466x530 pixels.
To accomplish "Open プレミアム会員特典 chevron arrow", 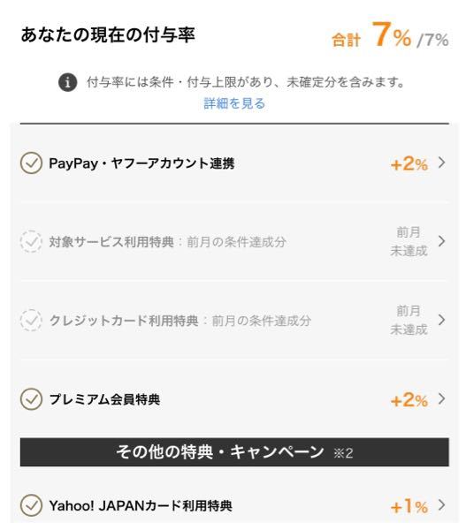I will pos(441,398).
